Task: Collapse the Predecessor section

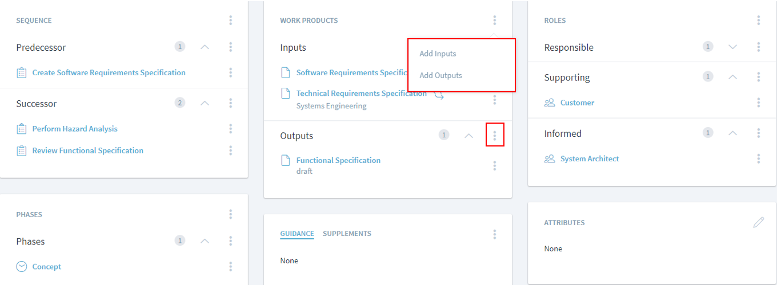Action: tap(205, 47)
